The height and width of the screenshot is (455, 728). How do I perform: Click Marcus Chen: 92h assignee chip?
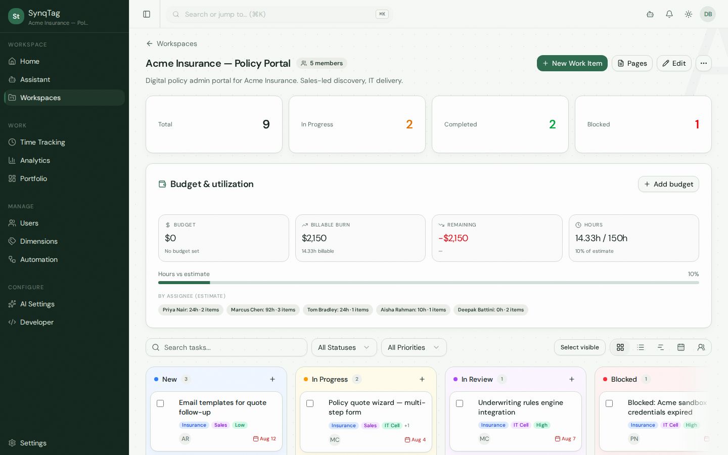click(263, 310)
